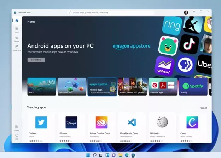This screenshot has height=158, width=221.
Task: Open Microsoft Edge in the taskbar
Action: pyautogui.click(x=127, y=155)
